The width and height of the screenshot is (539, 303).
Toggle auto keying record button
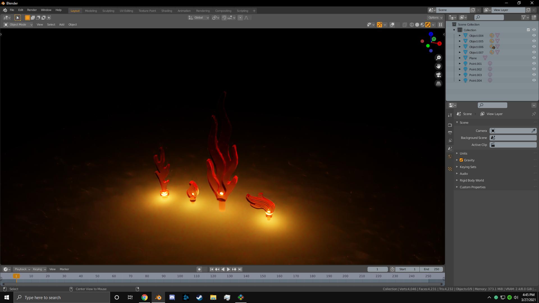(199, 269)
